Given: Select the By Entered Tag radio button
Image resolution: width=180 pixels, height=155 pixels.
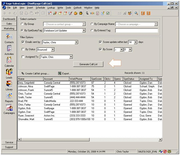Looking at the screenshot, I should coord(92,30).
